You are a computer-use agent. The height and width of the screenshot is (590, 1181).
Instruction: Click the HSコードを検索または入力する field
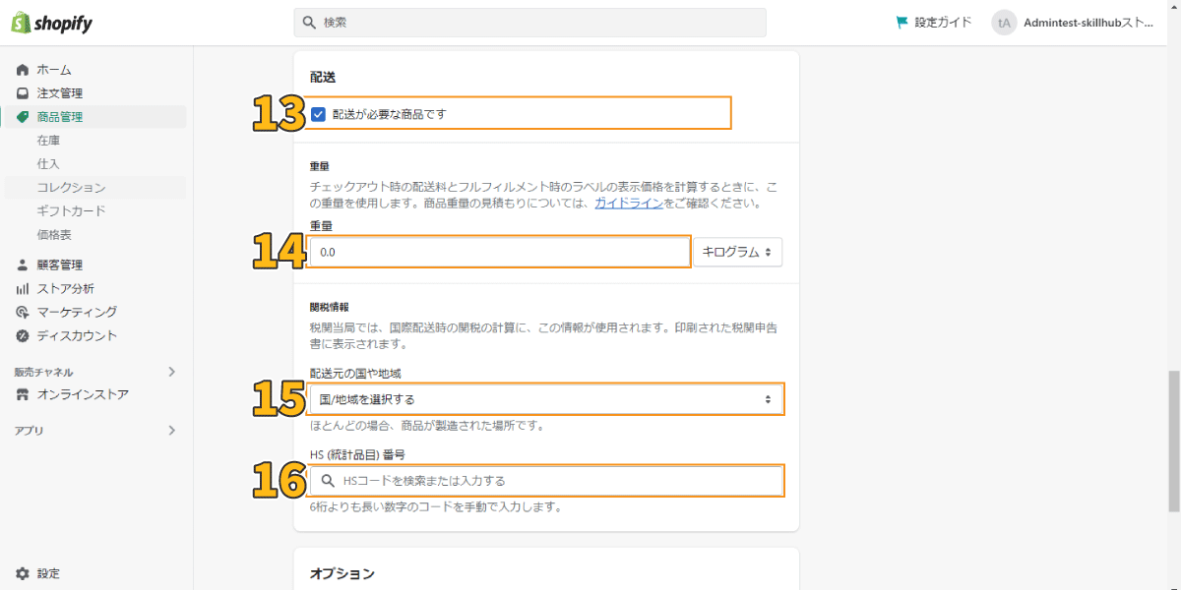coord(546,481)
